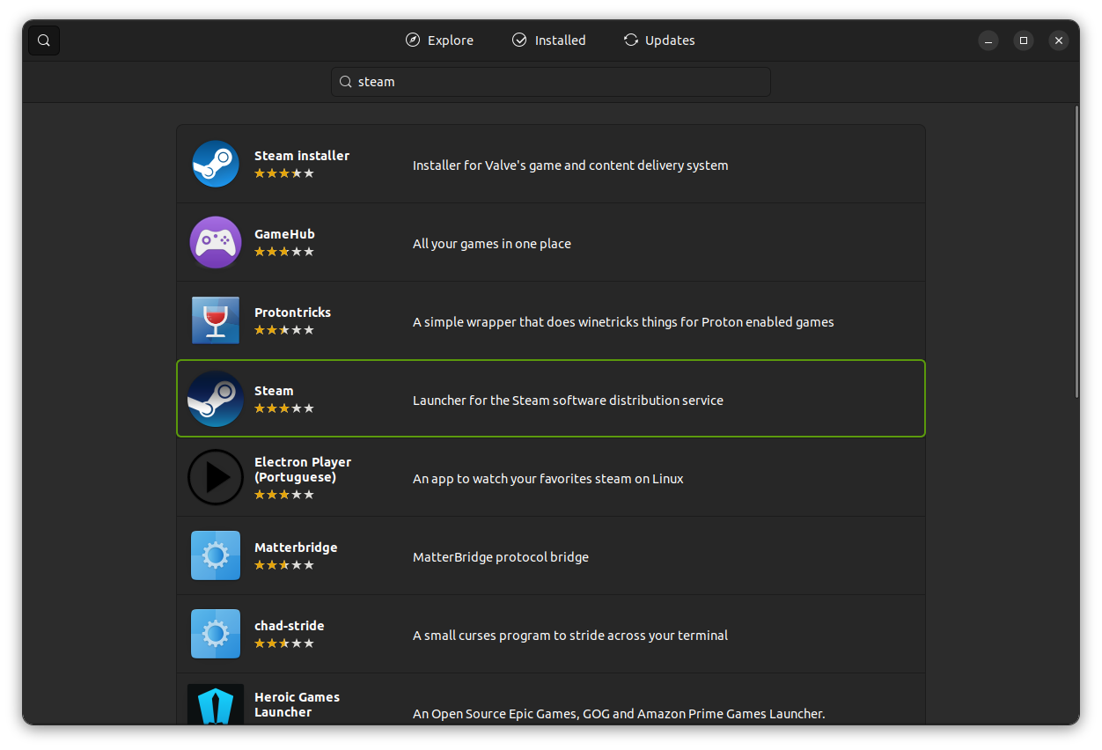Toggle the search icon in the header bar

pos(43,40)
